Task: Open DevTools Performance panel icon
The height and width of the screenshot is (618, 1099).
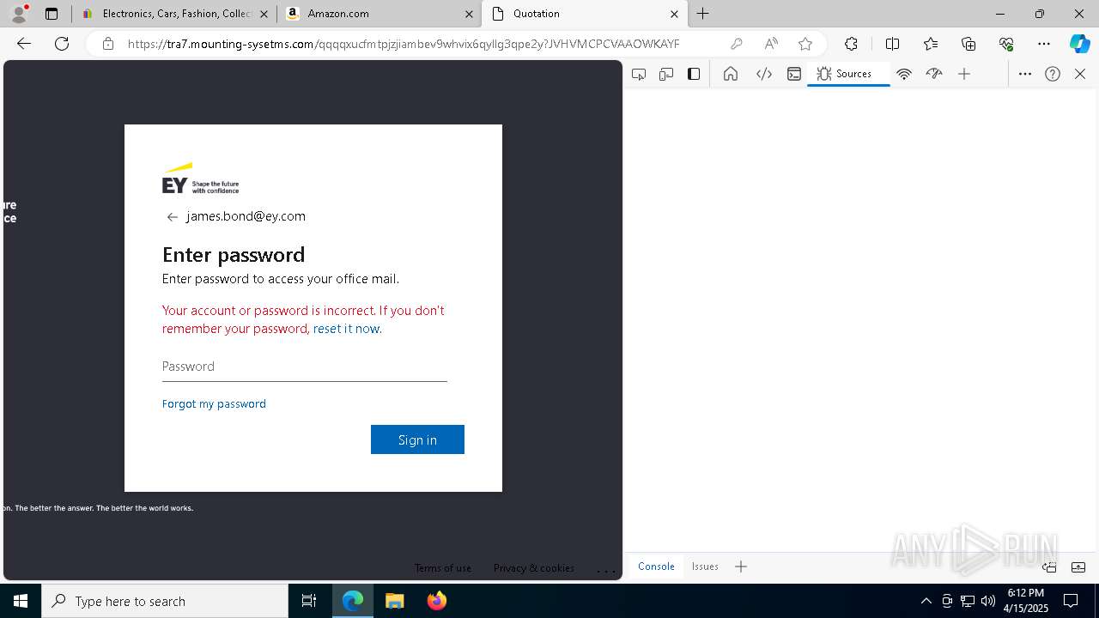Action: tap(934, 74)
